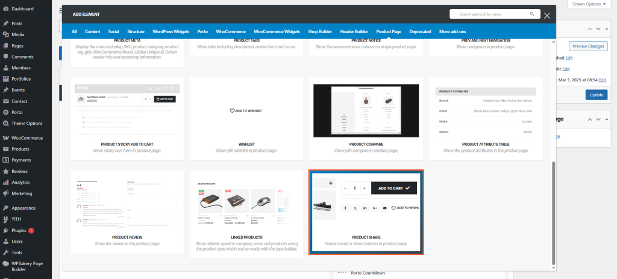
Task: Move the Update button's panel down using its arrow
Action: point(598,29)
